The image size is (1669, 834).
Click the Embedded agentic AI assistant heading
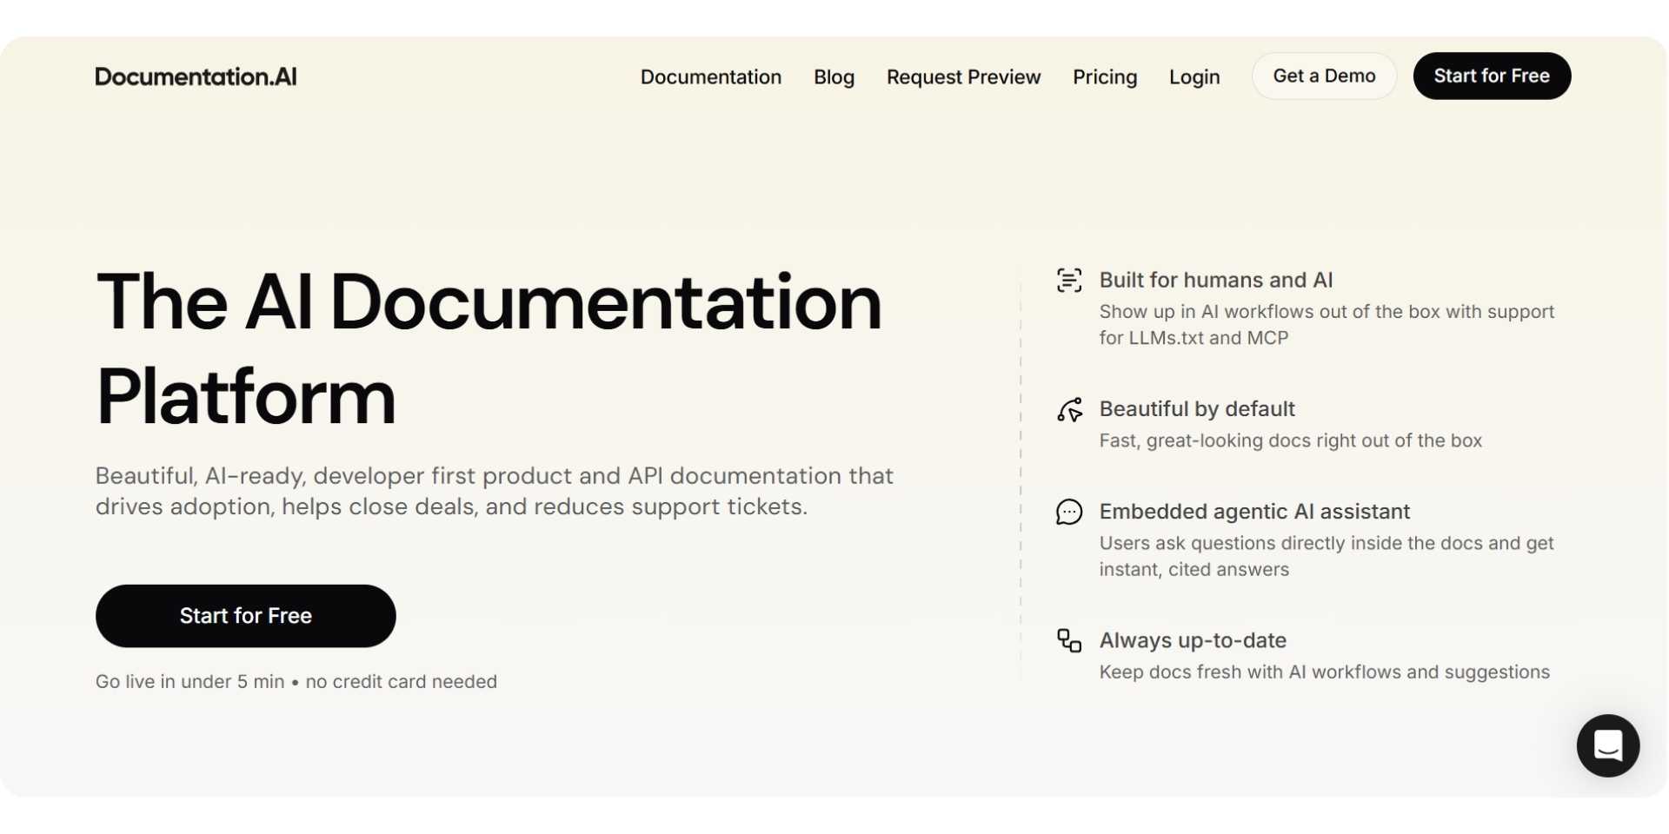point(1254,512)
